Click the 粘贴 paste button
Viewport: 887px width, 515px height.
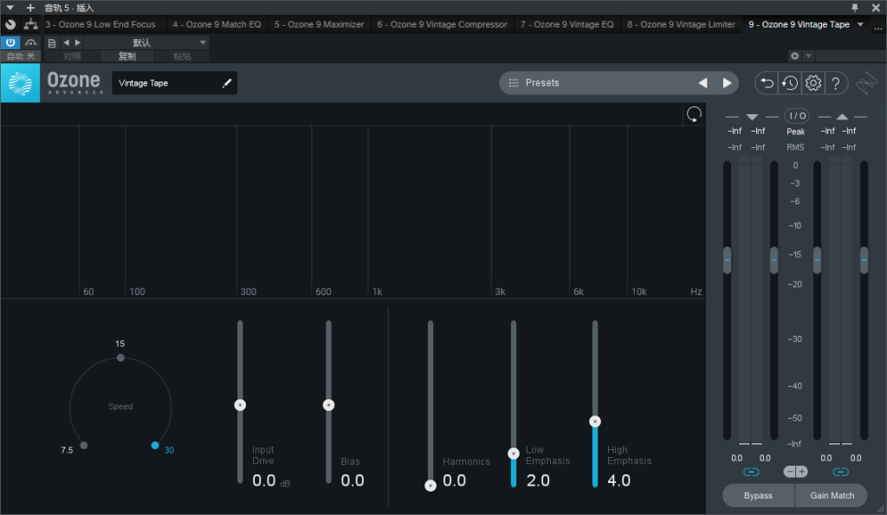tap(182, 56)
